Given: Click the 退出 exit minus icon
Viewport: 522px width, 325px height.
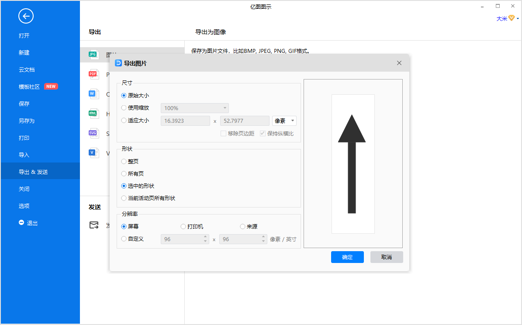Looking at the screenshot, I should pyautogui.click(x=21, y=222).
